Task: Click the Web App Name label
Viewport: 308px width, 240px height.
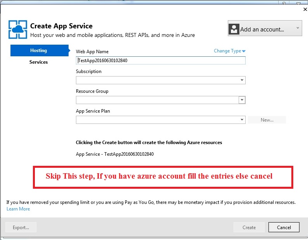Action: pyautogui.click(x=92, y=52)
